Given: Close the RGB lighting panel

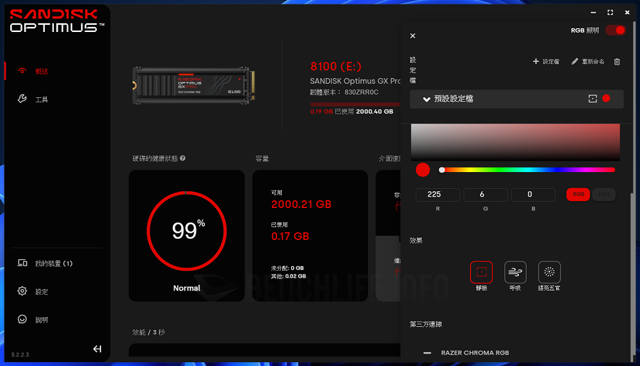Looking at the screenshot, I should [x=413, y=36].
